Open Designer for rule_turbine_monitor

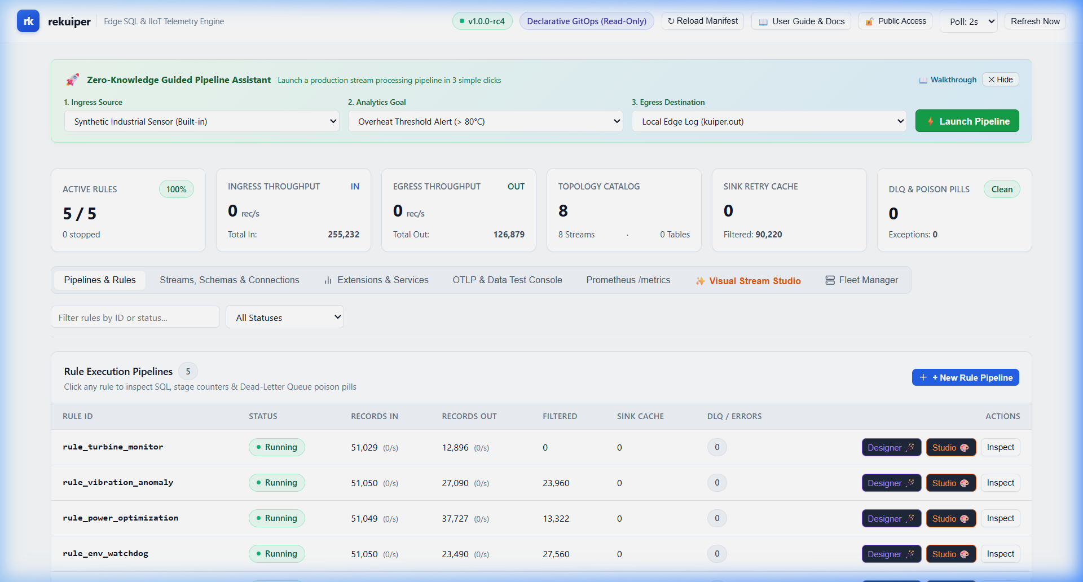pos(891,447)
